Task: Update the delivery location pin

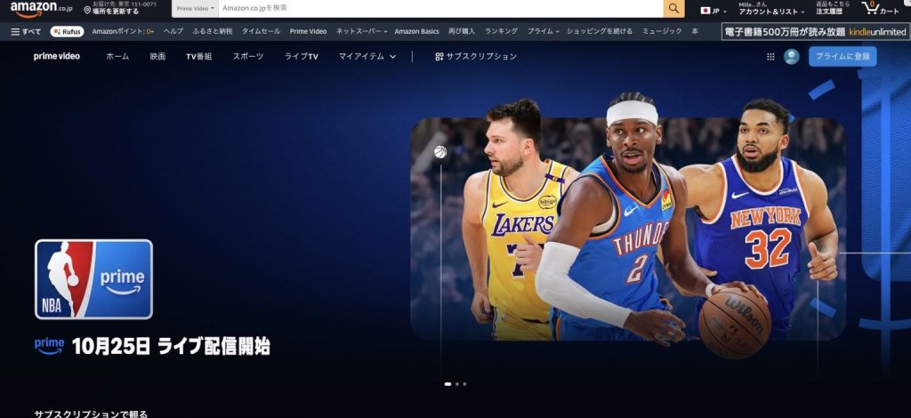Action: pyautogui.click(x=116, y=9)
